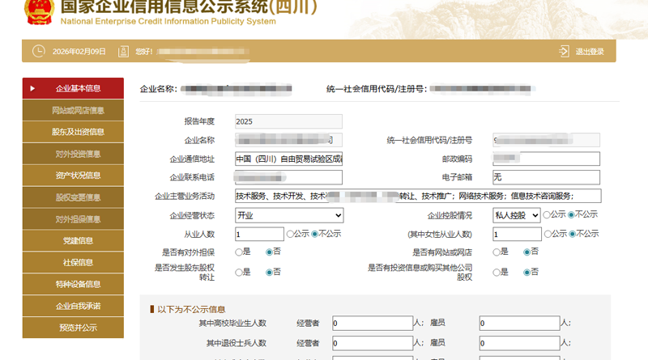Open 对外投资信息 section
The image size is (648, 360).
tap(73, 154)
